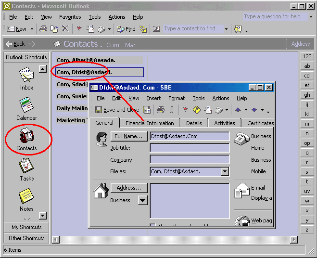317x258 pixels.
Task: Open Contacts shortcut in Outlook bar
Action: 26,139
